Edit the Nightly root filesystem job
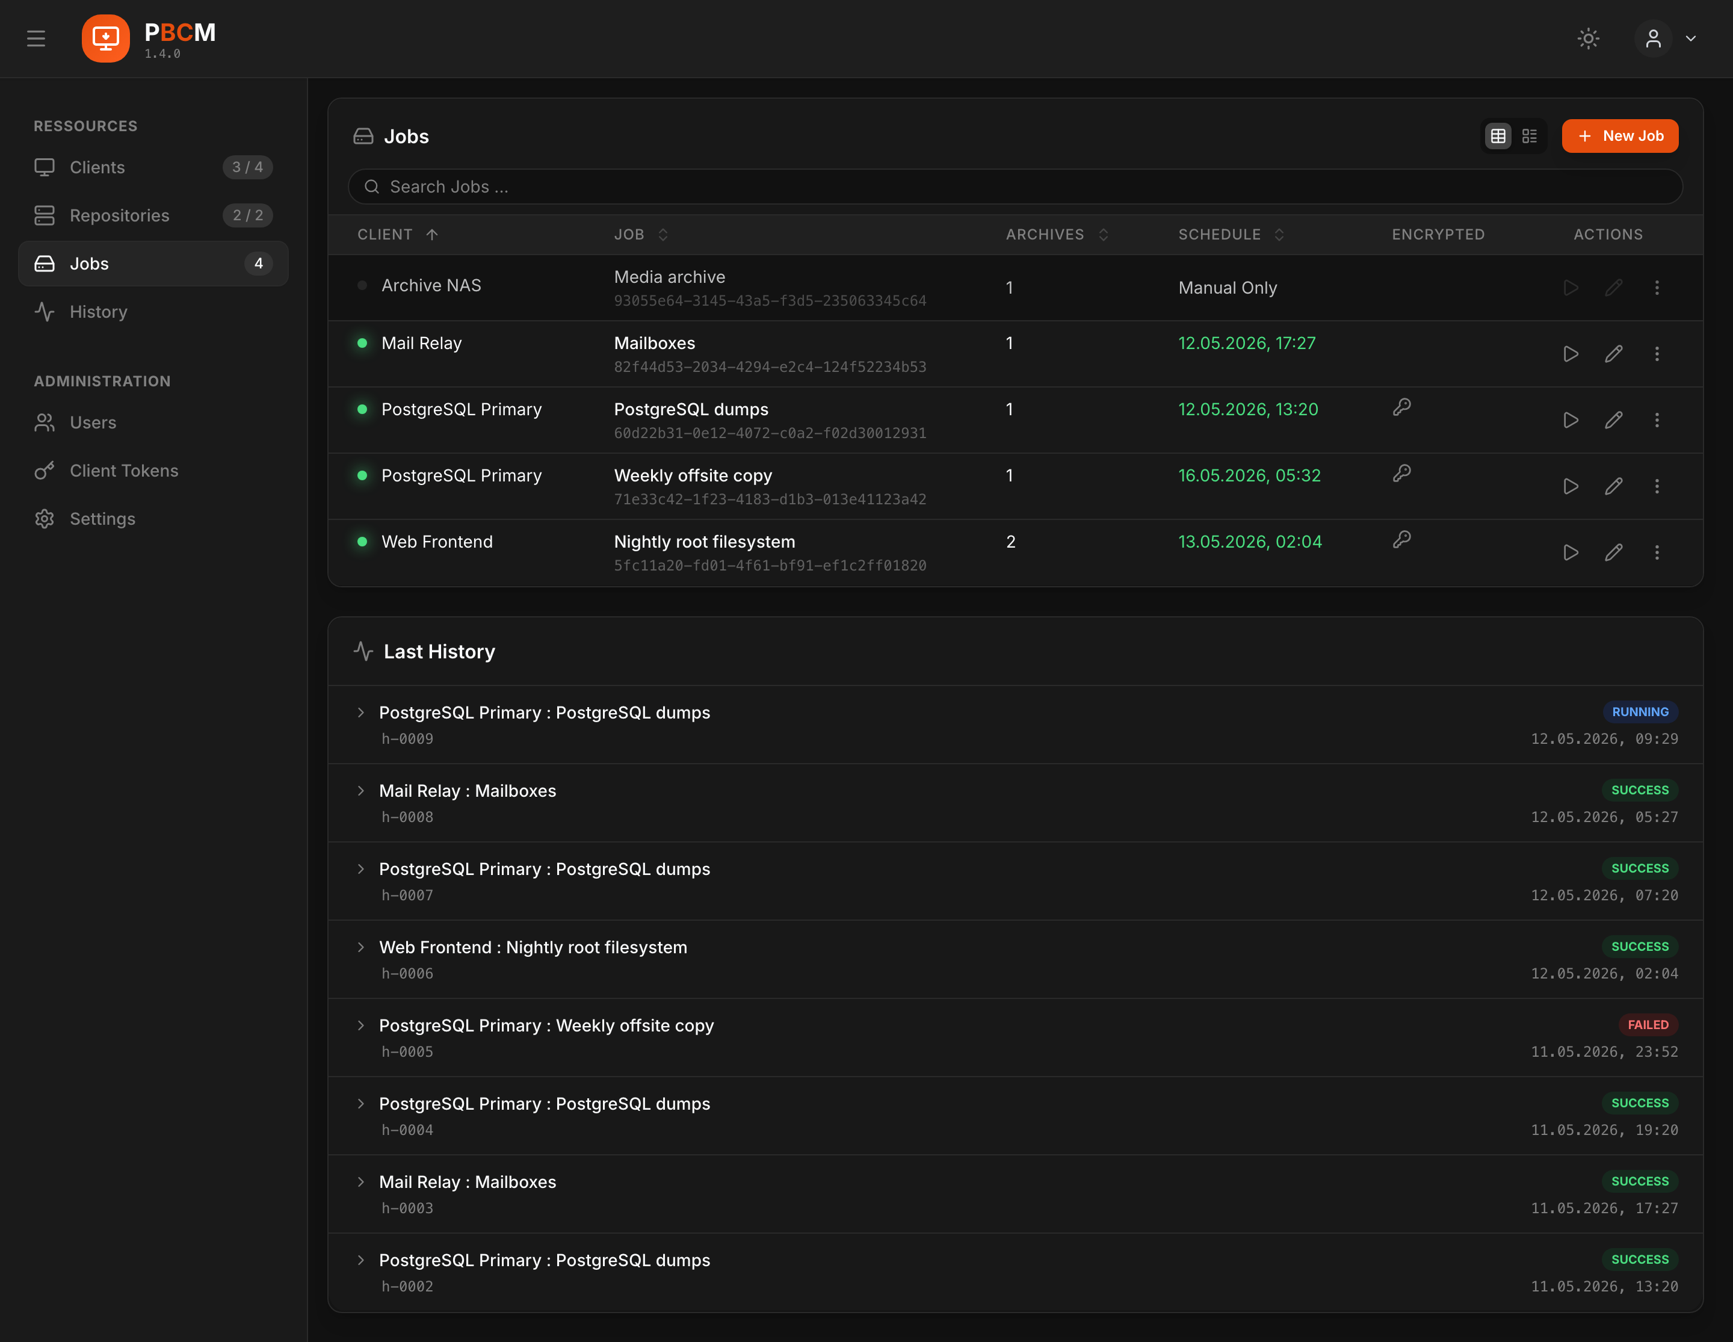 [x=1613, y=552]
